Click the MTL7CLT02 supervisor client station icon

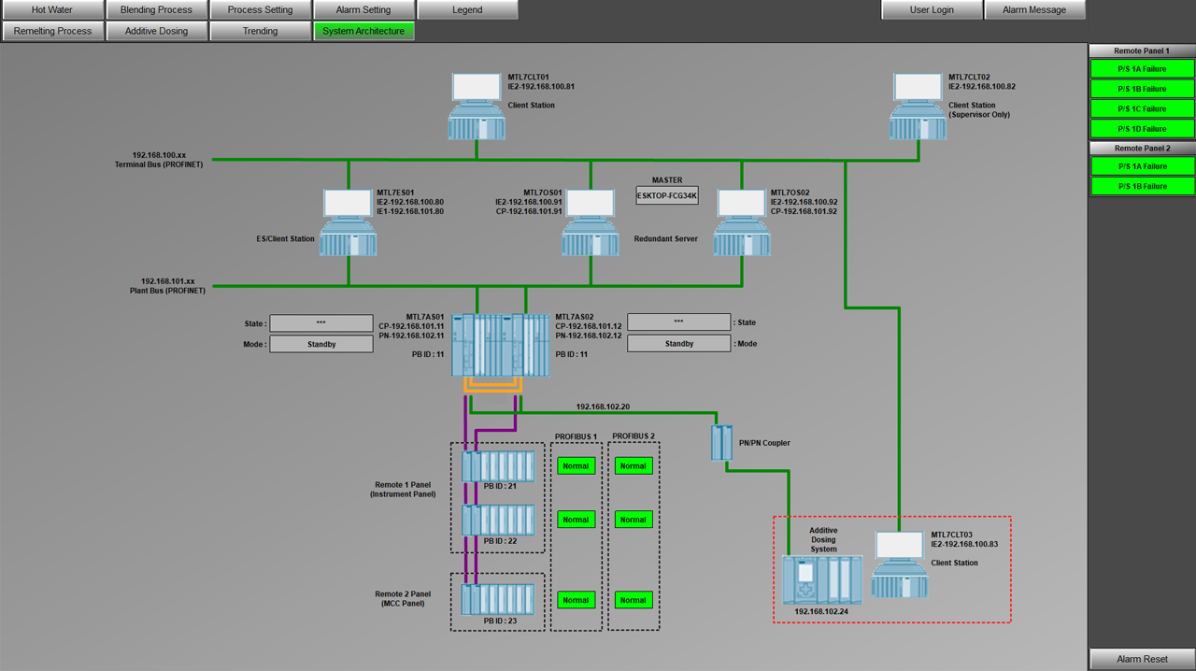pos(918,107)
